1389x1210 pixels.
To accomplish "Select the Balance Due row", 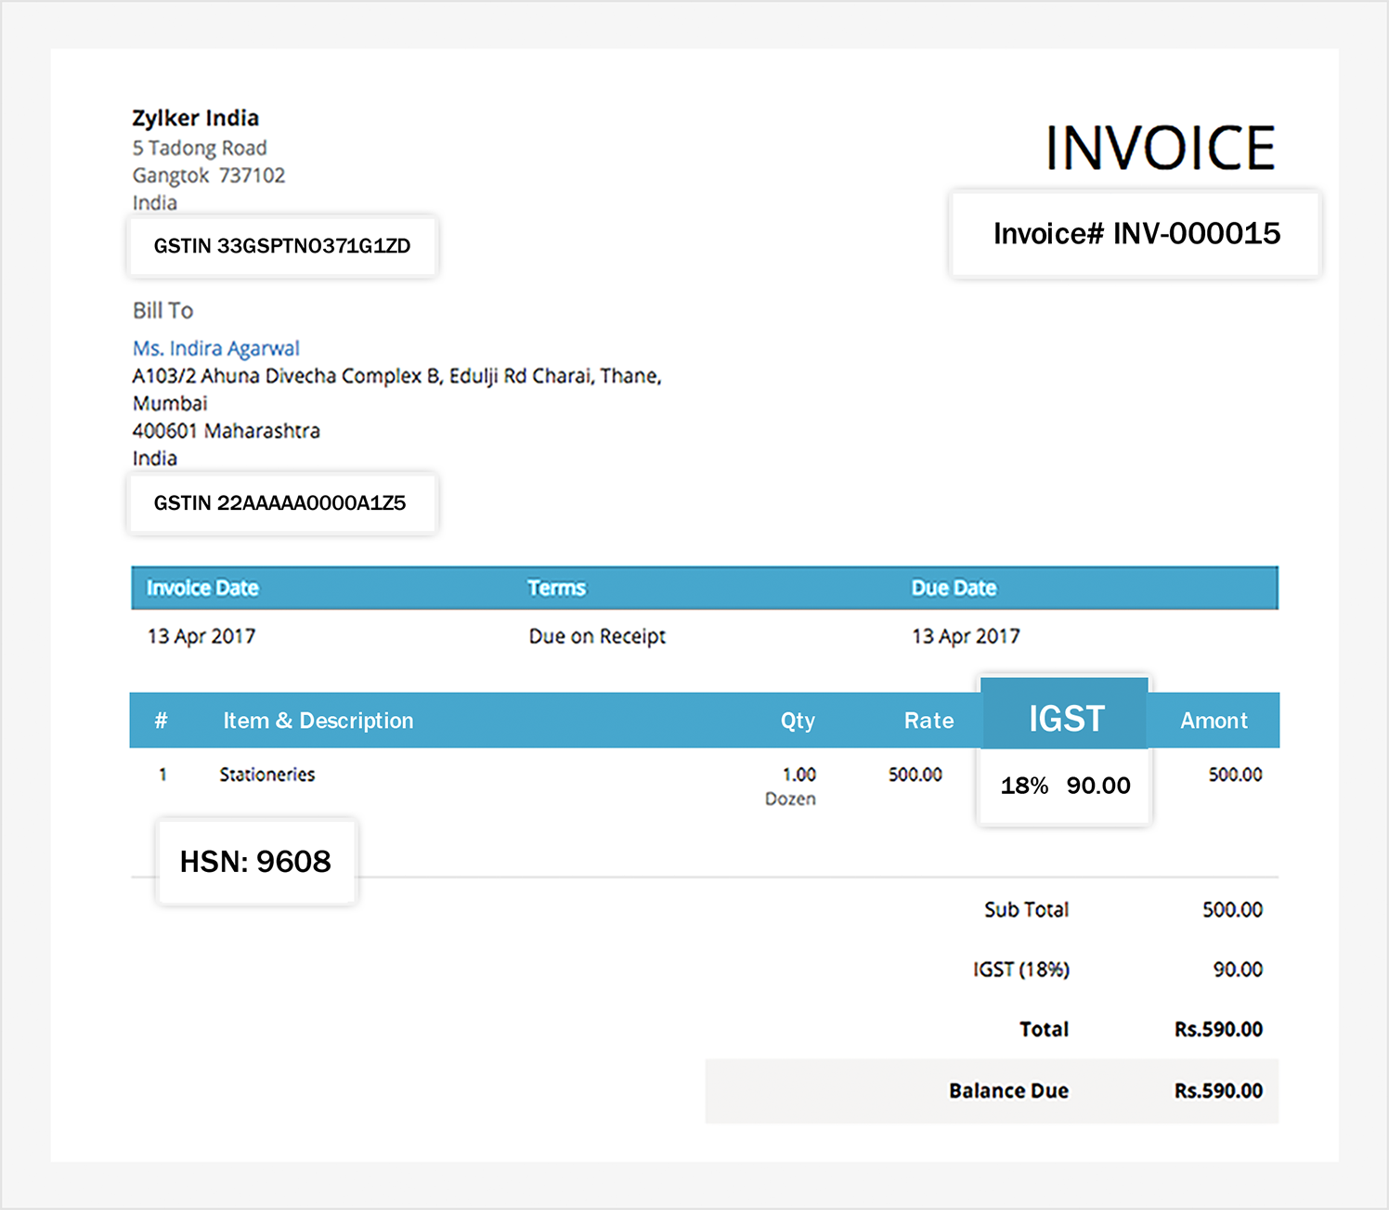I will click(1008, 1091).
